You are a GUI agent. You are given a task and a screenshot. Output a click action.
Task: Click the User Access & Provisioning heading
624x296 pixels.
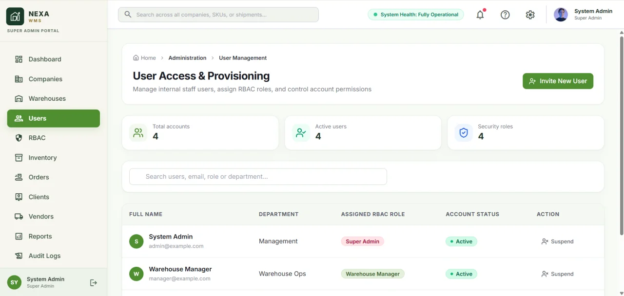coord(201,76)
